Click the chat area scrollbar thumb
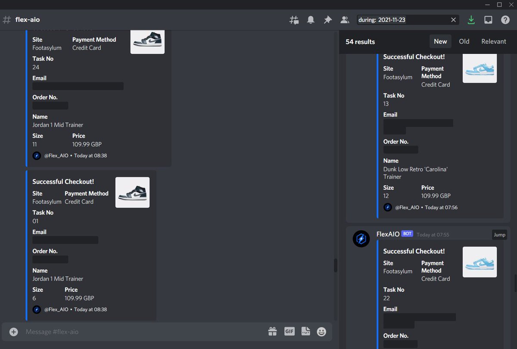This screenshot has height=349, width=517. coord(336,265)
